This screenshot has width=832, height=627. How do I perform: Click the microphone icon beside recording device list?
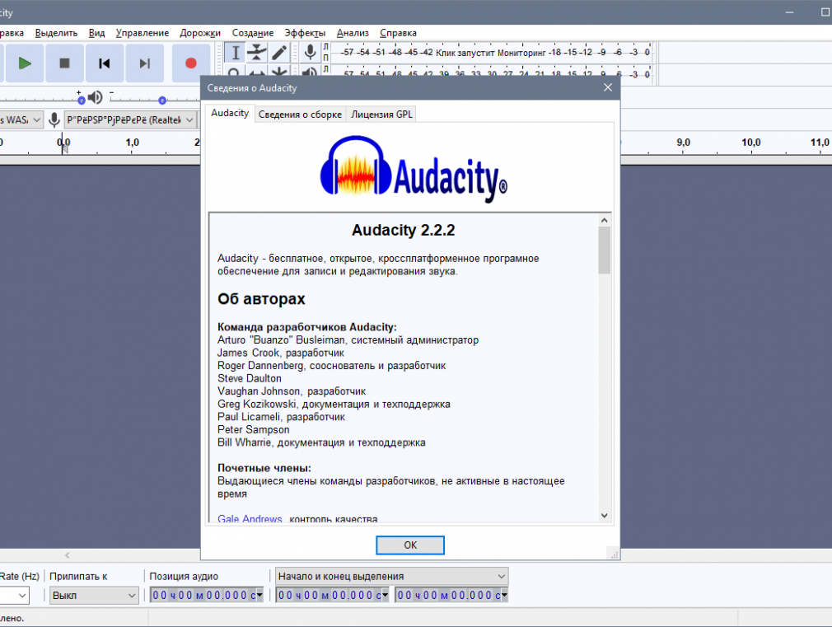pos(54,120)
